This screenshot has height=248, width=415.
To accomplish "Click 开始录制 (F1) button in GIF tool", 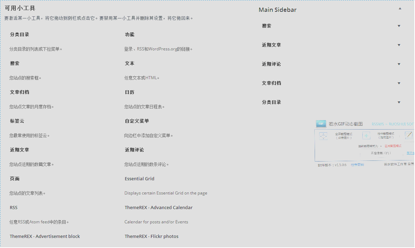I will coord(381,153).
